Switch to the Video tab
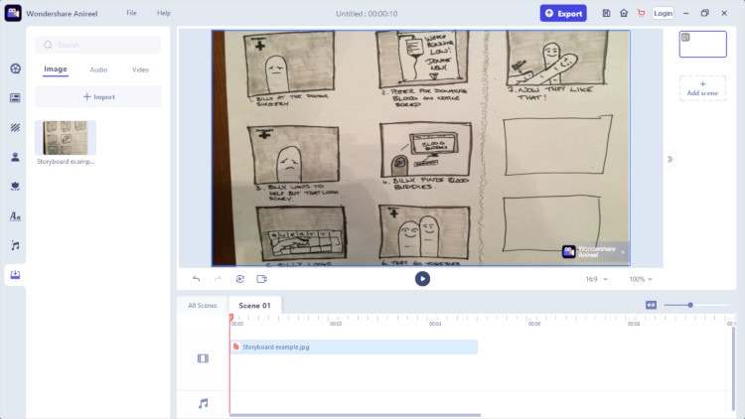 coord(140,70)
